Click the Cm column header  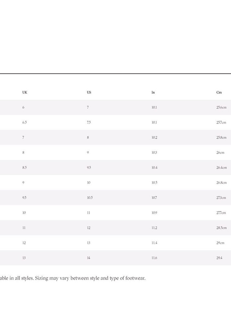pyautogui.click(x=219, y=92)
